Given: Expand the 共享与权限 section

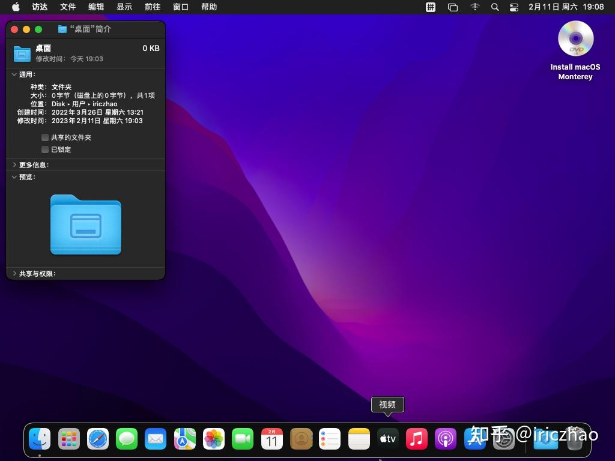Looking at the screenshot, I should (14, 273).
